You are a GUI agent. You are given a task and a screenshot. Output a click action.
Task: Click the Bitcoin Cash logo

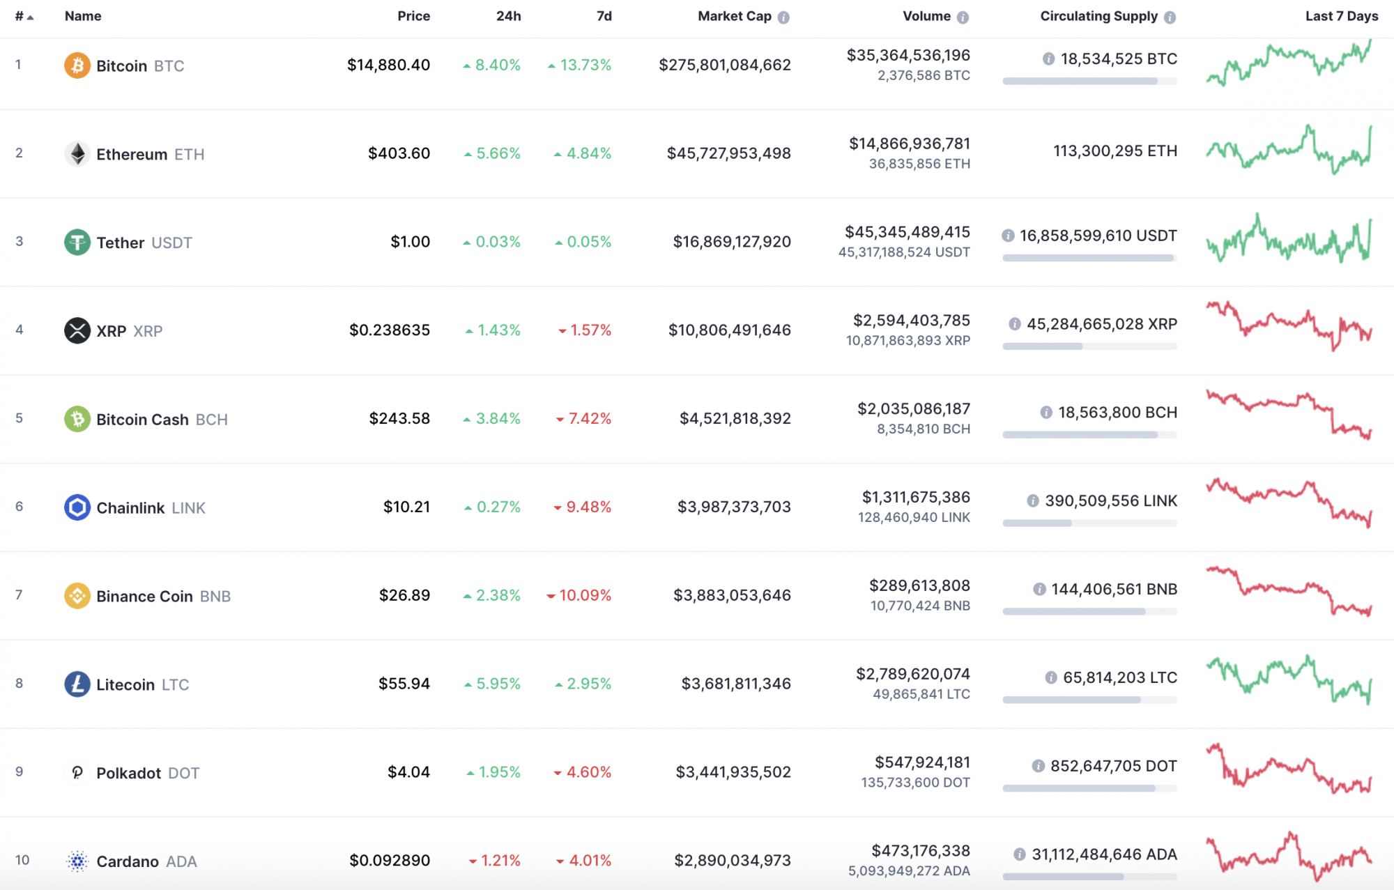click(x=77, y=419)
